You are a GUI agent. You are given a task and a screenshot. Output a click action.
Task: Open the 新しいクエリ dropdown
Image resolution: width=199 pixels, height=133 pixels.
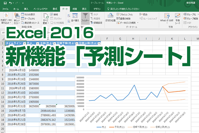pyautogui.click(x=17, y=19)
